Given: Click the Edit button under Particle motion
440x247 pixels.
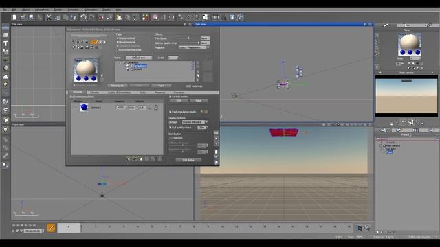Looking at the screenshot, I should [x=179, y=101].
